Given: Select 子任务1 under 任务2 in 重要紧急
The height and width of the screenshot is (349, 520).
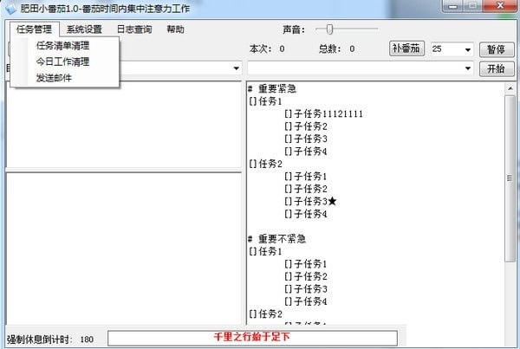Looking at the screenshot, I should point(306,176).
